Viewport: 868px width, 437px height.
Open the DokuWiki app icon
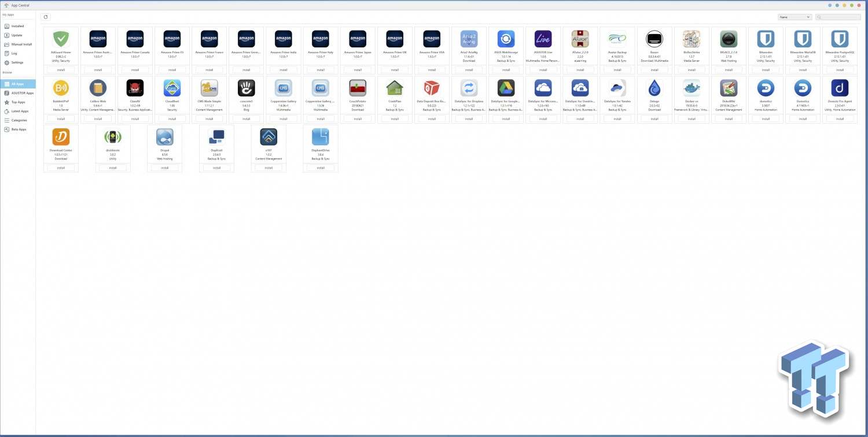[729, 88]
